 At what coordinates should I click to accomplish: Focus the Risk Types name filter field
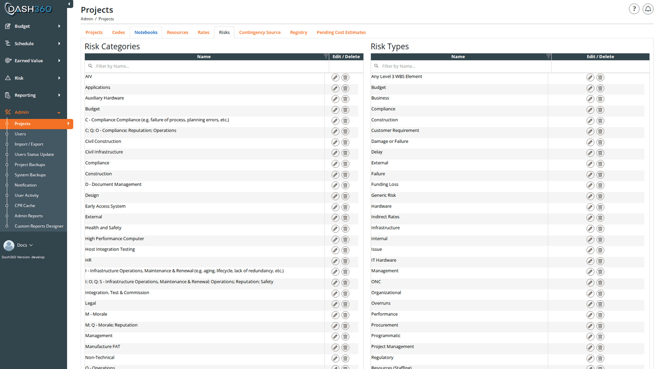click(461, 66)
